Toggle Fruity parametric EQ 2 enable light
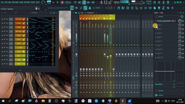The height and width of the screenshot is (104, 185). [x=183, y=21]
